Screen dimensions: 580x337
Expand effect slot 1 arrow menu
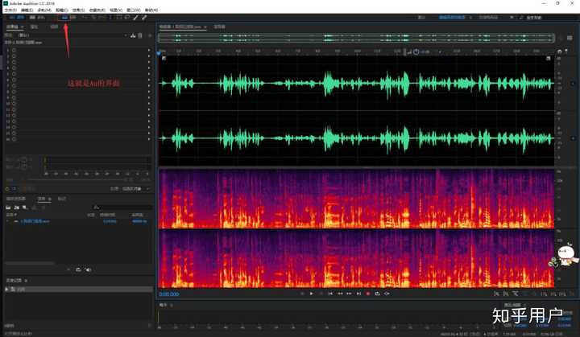(149, 51)
